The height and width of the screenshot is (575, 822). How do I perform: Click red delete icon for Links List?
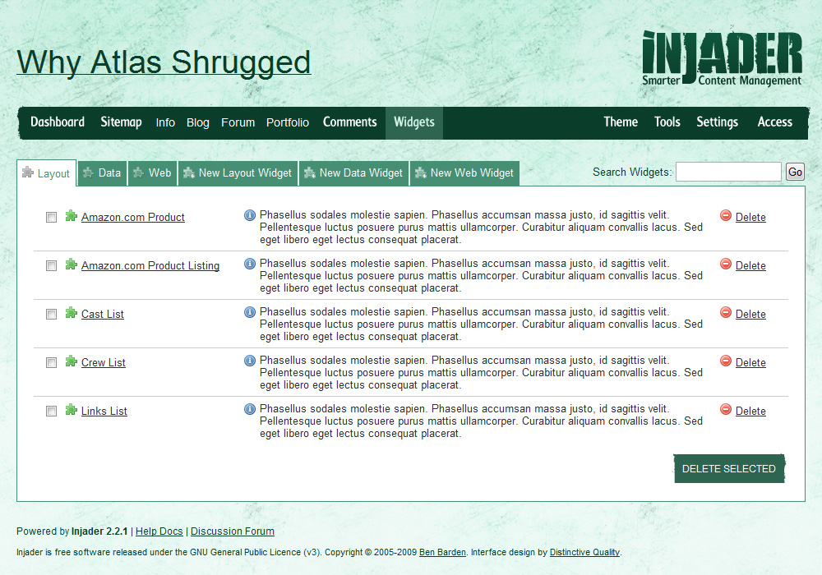[726, 410]
